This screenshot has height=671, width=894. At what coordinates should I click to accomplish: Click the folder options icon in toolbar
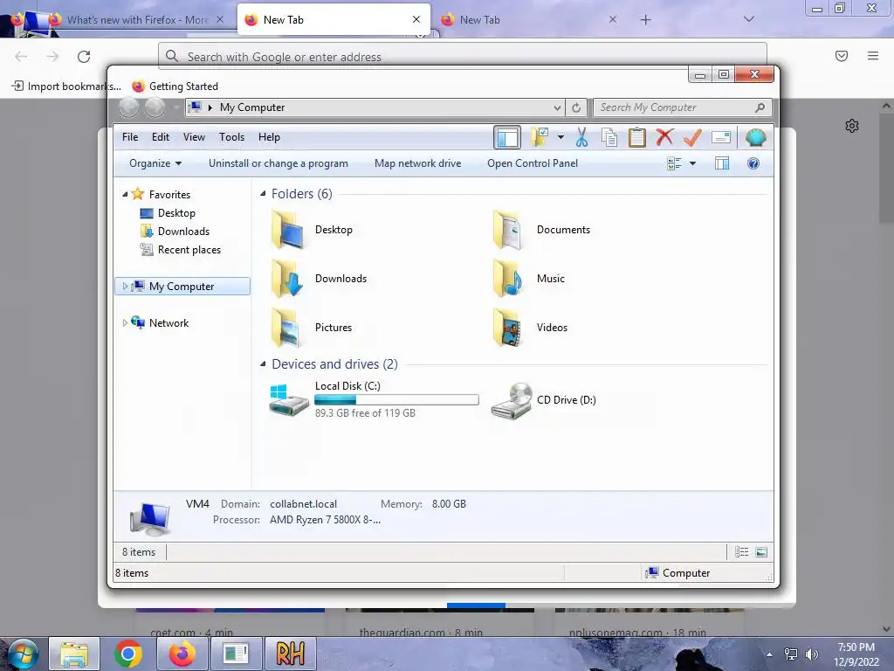coord(540,137)
